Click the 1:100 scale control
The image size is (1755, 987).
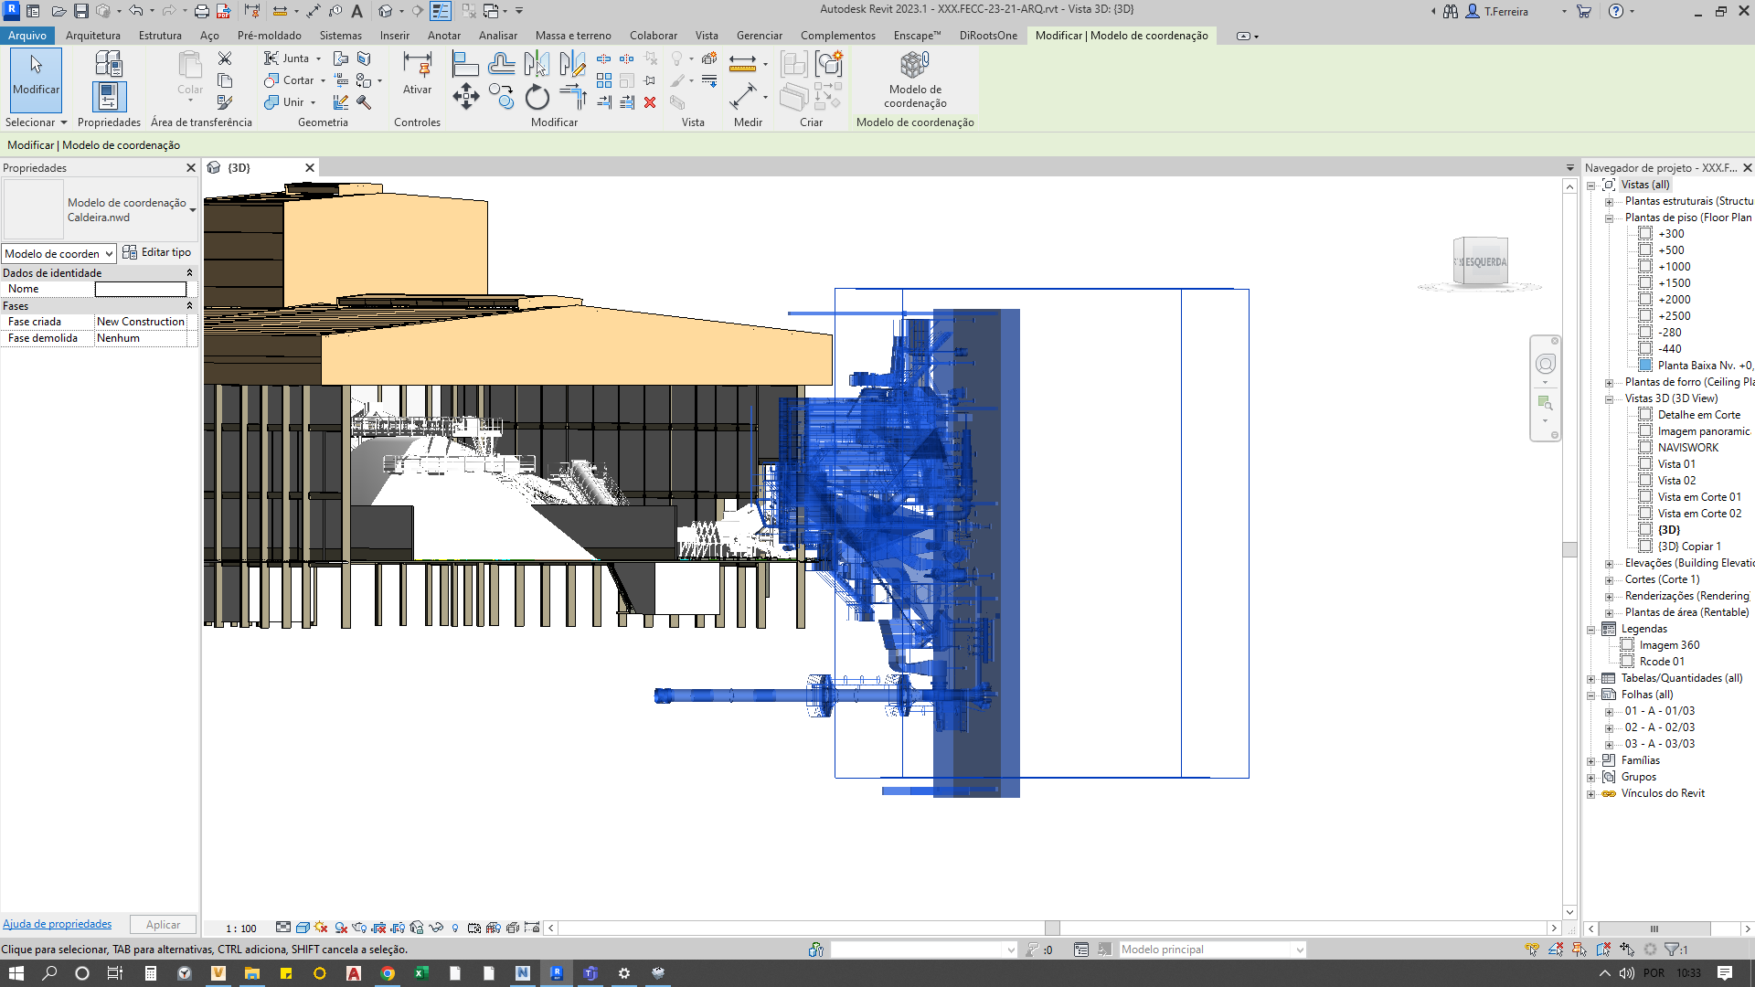pos(241,928)
